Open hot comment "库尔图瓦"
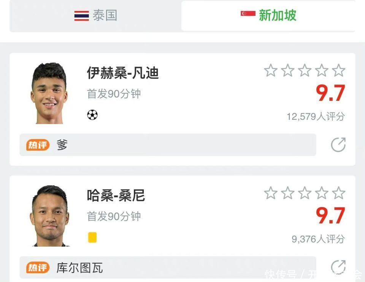The height and width of the screenshot is (282, 365). [168, 268]
